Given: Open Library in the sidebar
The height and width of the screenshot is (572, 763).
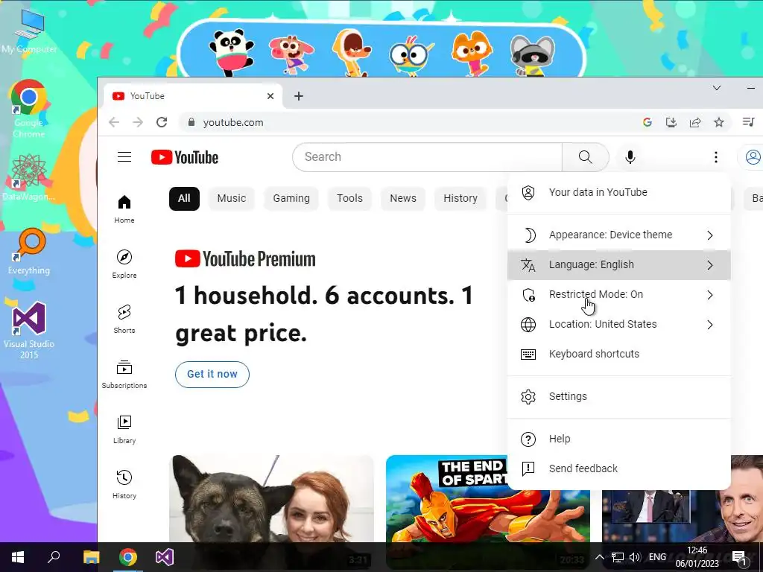Looking at the screenshot, I should point(124,430).
